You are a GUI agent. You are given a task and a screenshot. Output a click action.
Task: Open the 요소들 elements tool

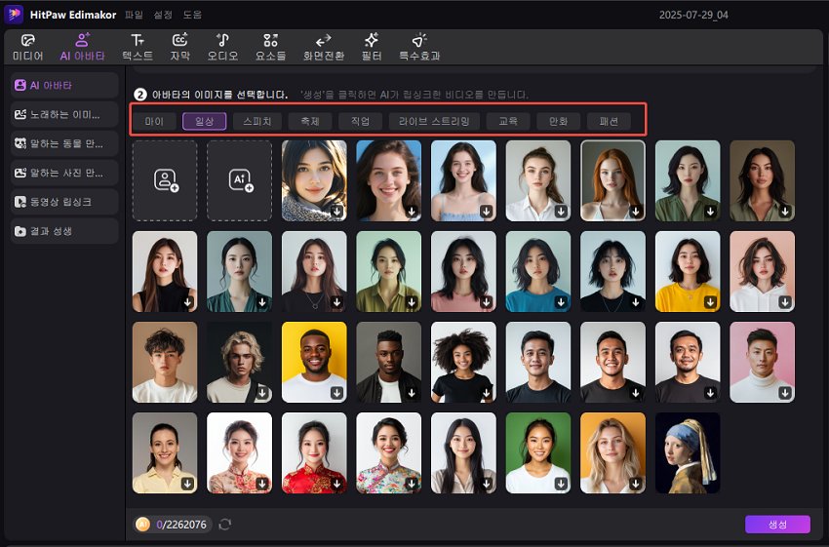click(270, 47)
